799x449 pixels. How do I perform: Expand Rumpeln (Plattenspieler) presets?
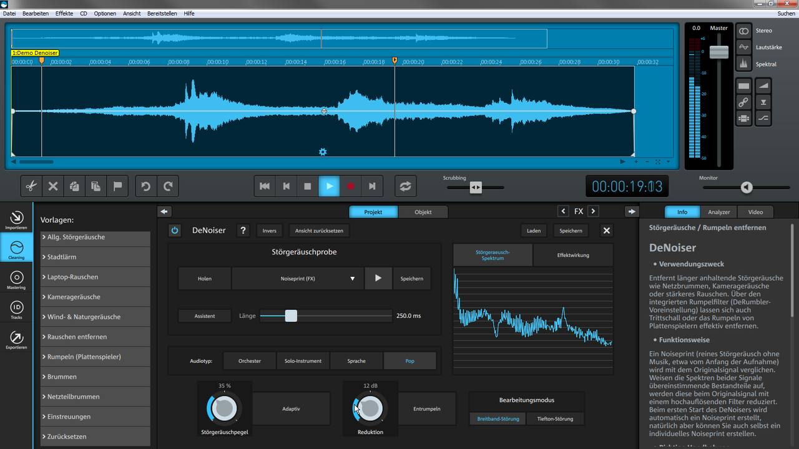(x=96, y=357)
